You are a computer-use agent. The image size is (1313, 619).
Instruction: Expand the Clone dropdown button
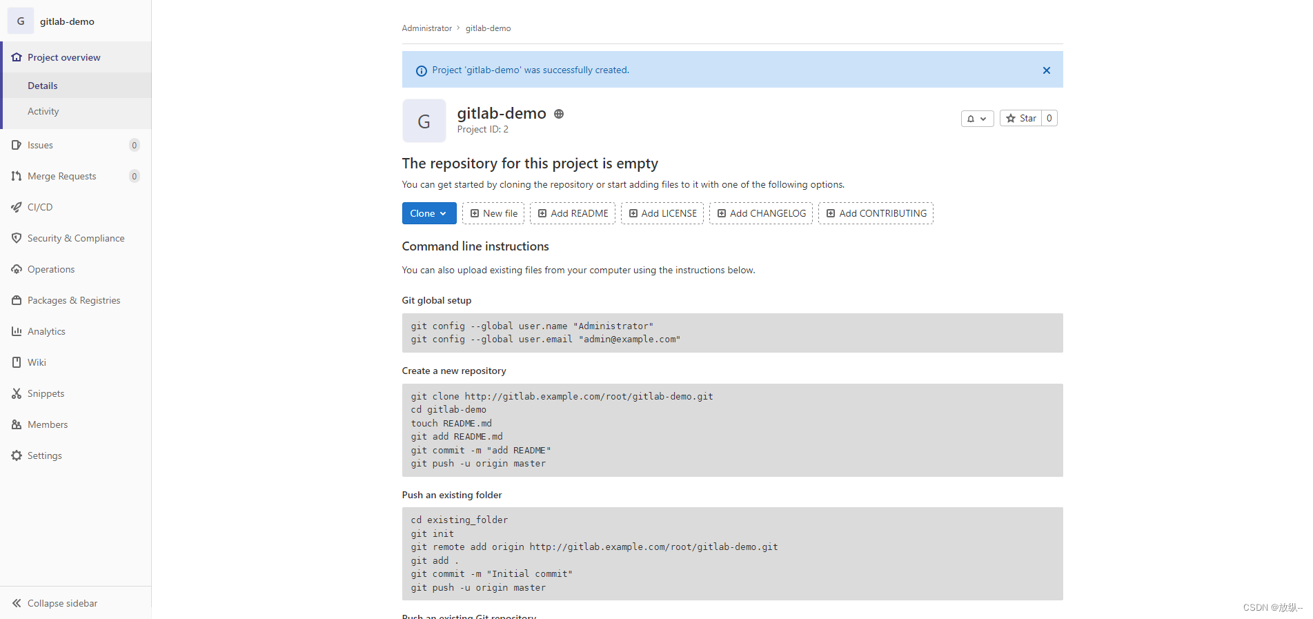point(429,213)
